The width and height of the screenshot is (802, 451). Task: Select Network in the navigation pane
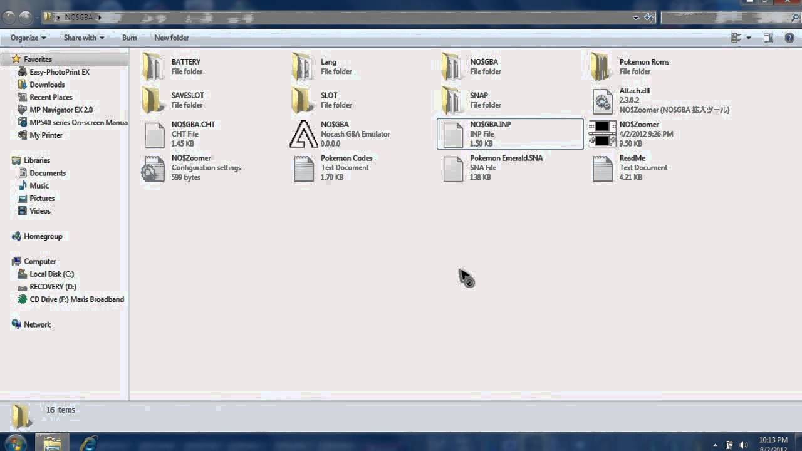tap(37, 324)
